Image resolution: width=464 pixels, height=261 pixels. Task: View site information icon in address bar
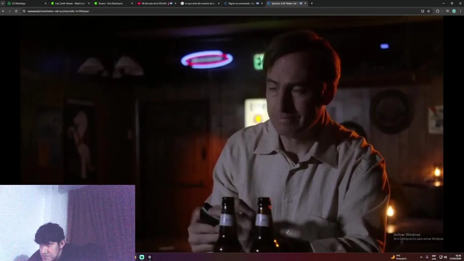[24, 11]
